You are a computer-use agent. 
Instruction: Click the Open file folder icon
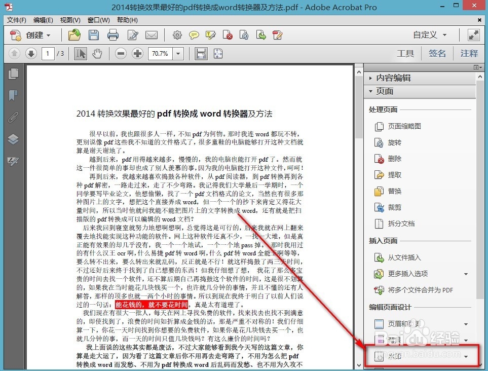[74, 35]
